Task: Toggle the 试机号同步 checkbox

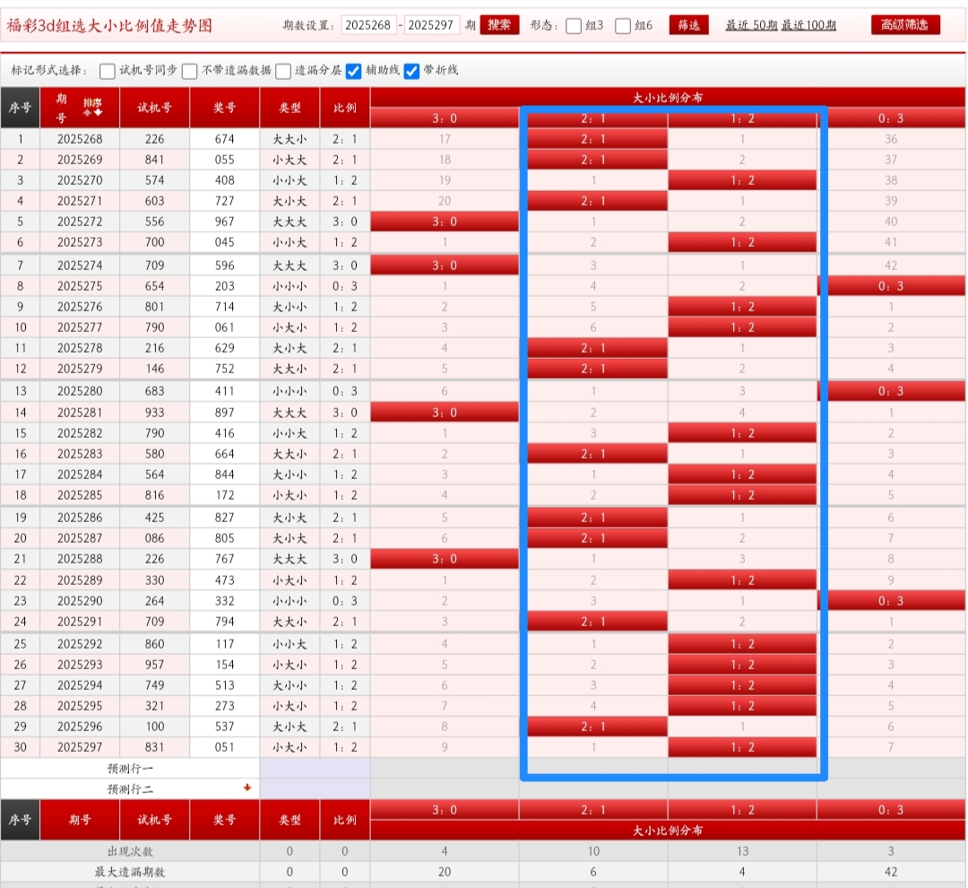Action: pos(108,71)
